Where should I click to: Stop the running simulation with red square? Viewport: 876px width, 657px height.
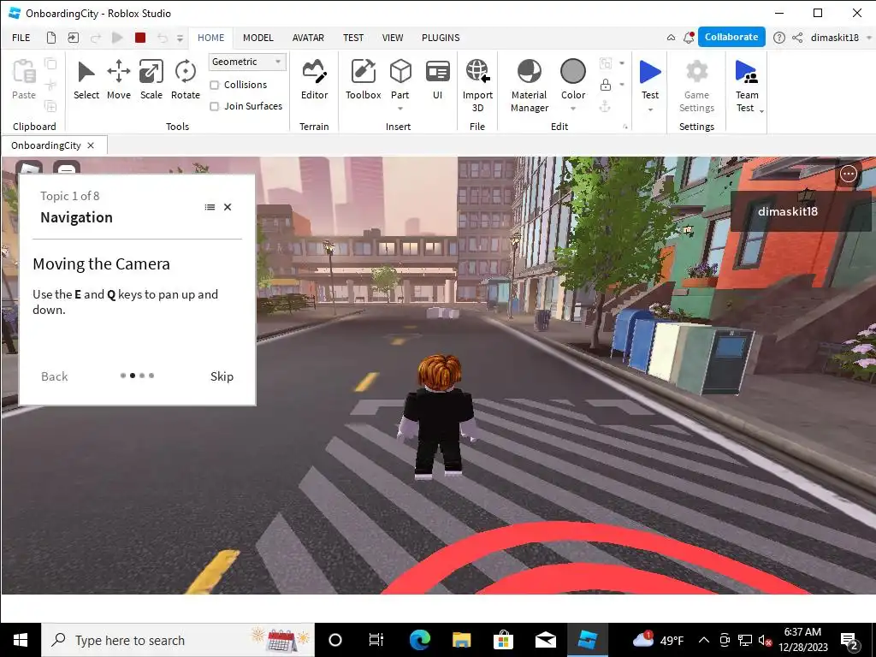(140, 38)
